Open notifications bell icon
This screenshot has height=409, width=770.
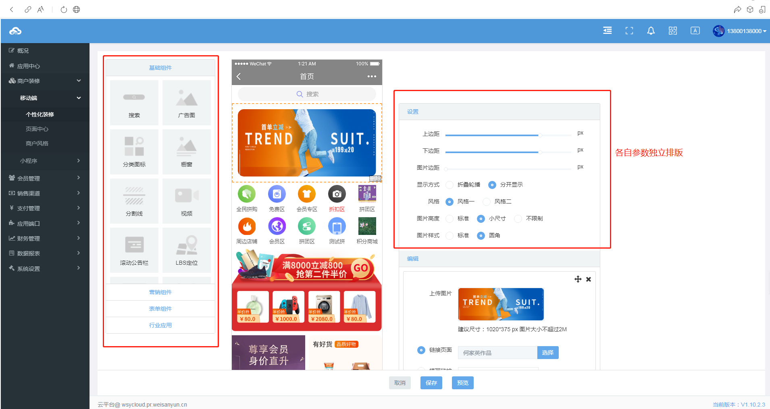click(x=651, y=31)
